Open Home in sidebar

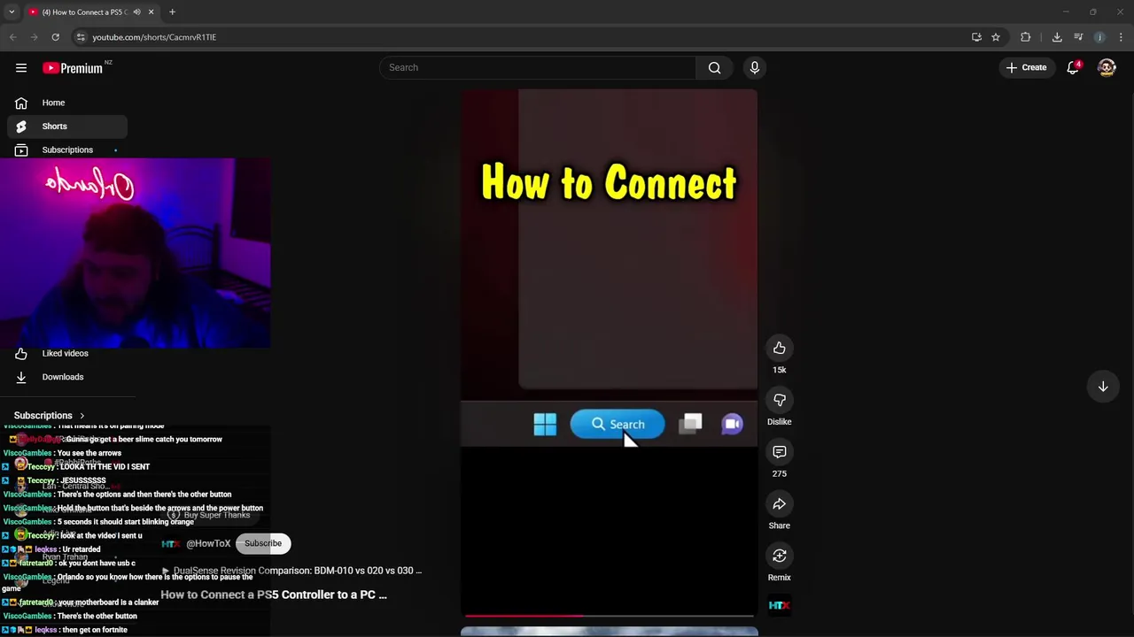click(67, 103)
